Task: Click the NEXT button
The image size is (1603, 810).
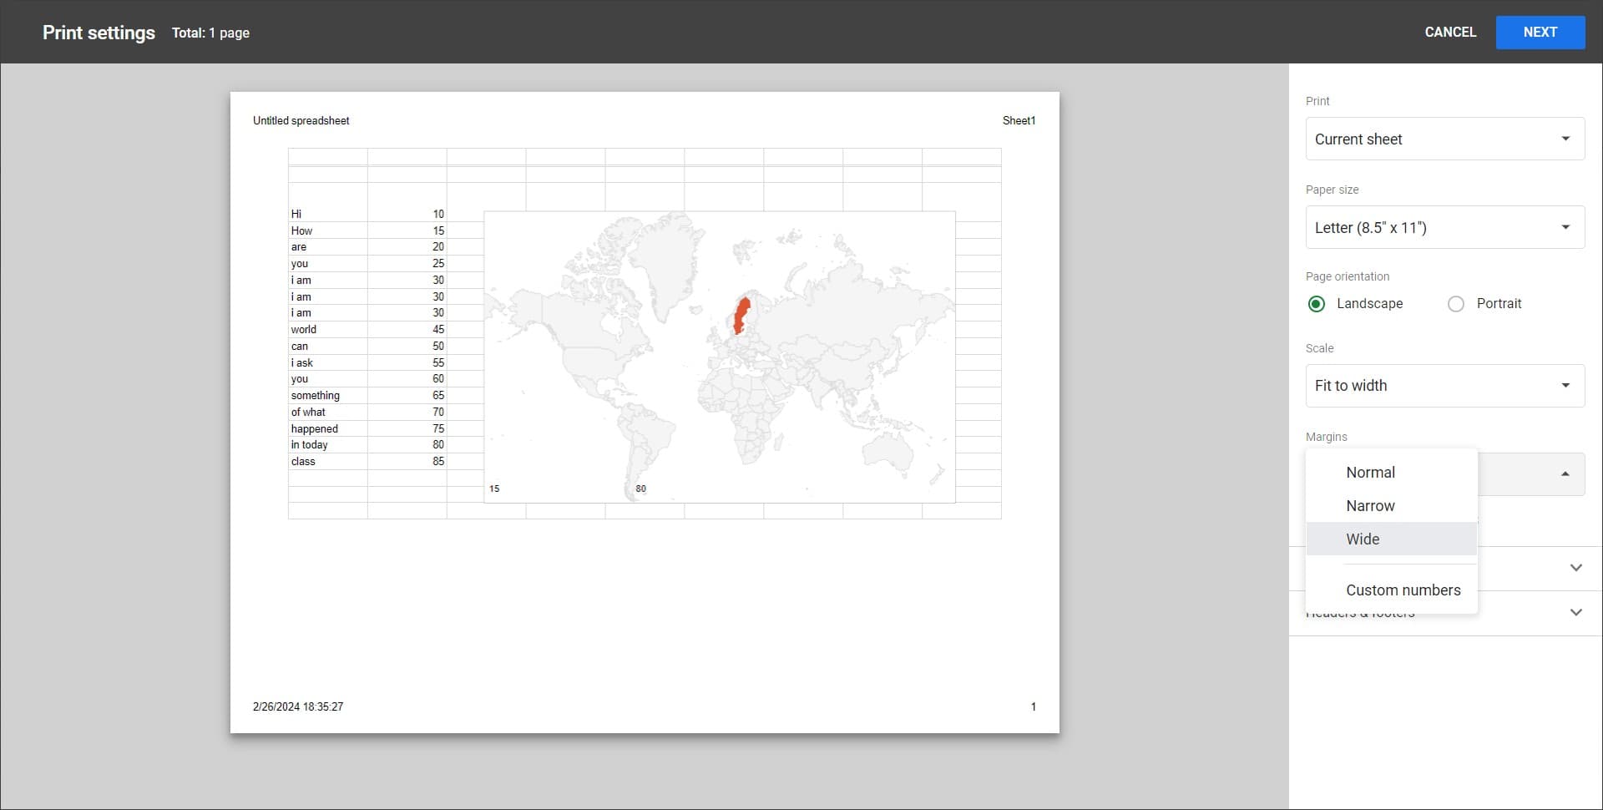Action: click(x=1540, y=32)
